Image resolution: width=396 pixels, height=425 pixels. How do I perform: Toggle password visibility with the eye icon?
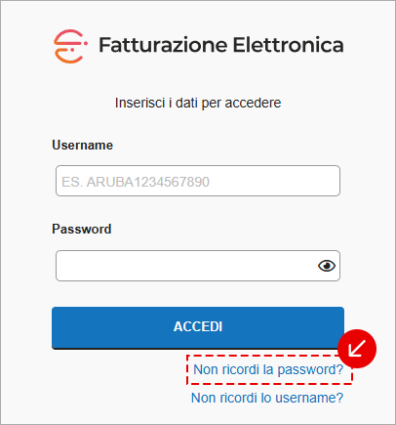pos(327,266)
